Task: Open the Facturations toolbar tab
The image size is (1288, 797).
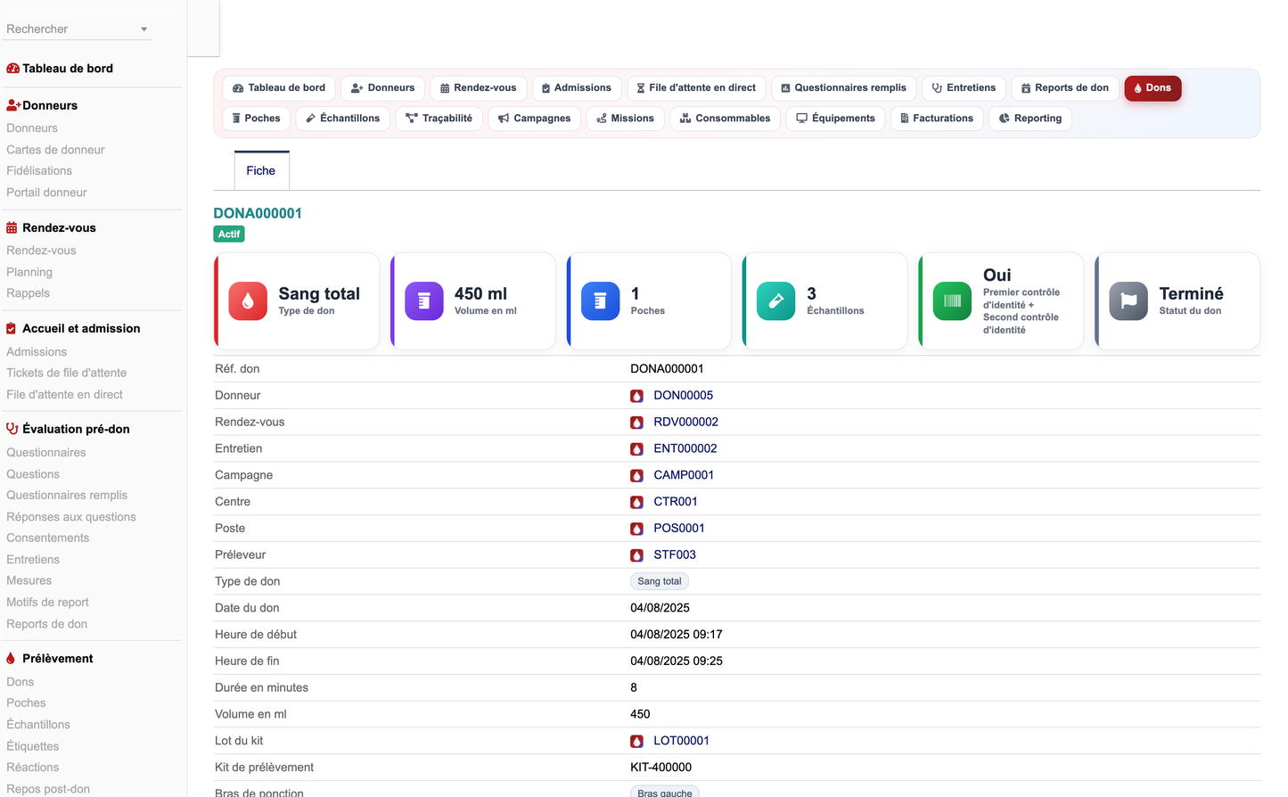Action: click(x=937, y=119)
